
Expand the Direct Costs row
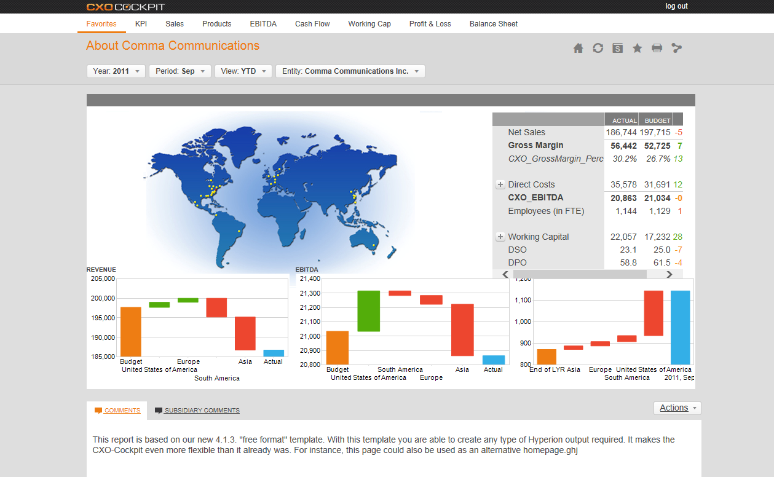[500, 184]
